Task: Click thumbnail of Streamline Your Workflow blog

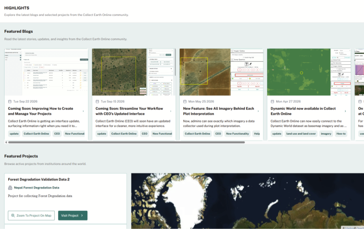Action: (x=134, y=72)
